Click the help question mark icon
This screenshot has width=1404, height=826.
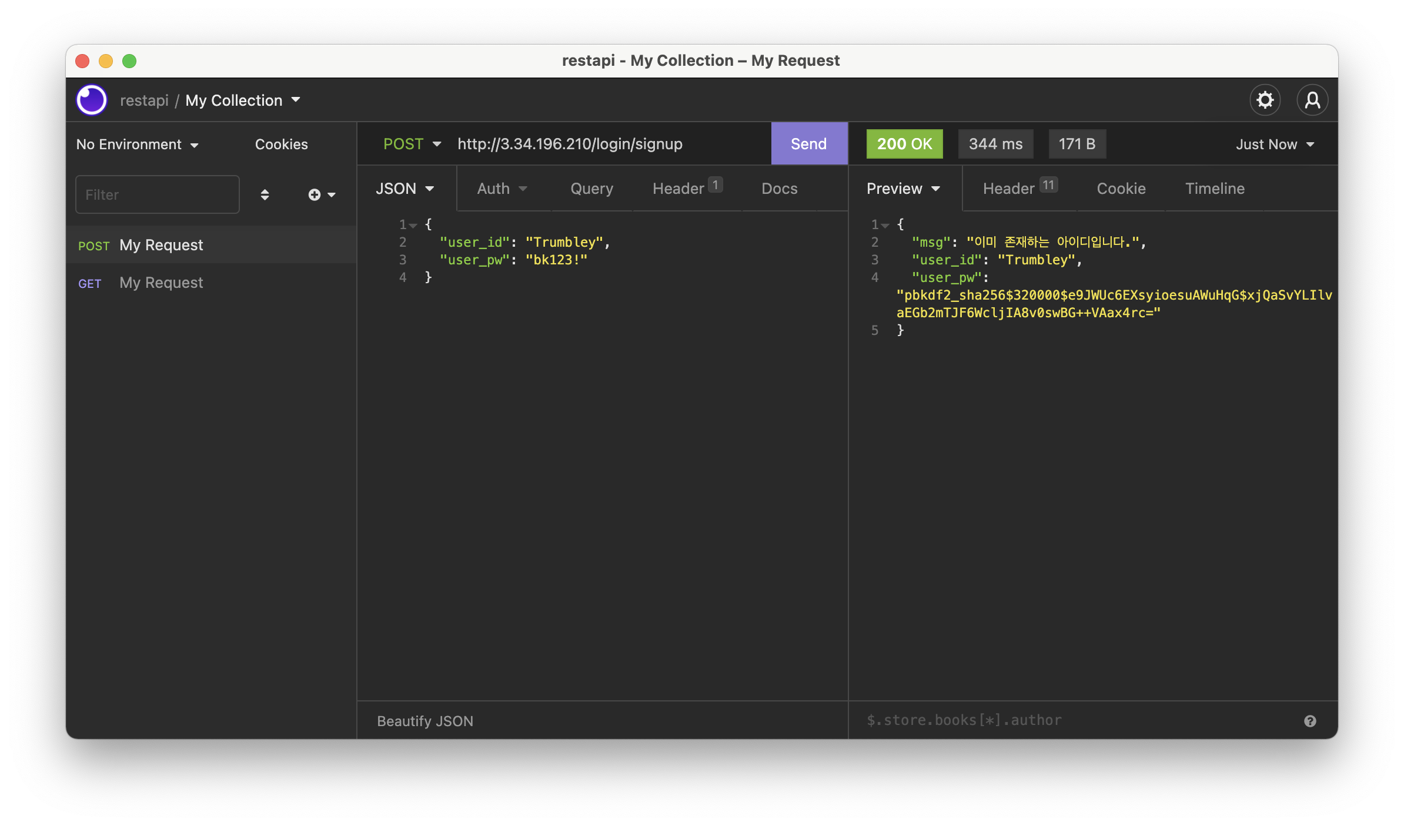click(1310, 721)
